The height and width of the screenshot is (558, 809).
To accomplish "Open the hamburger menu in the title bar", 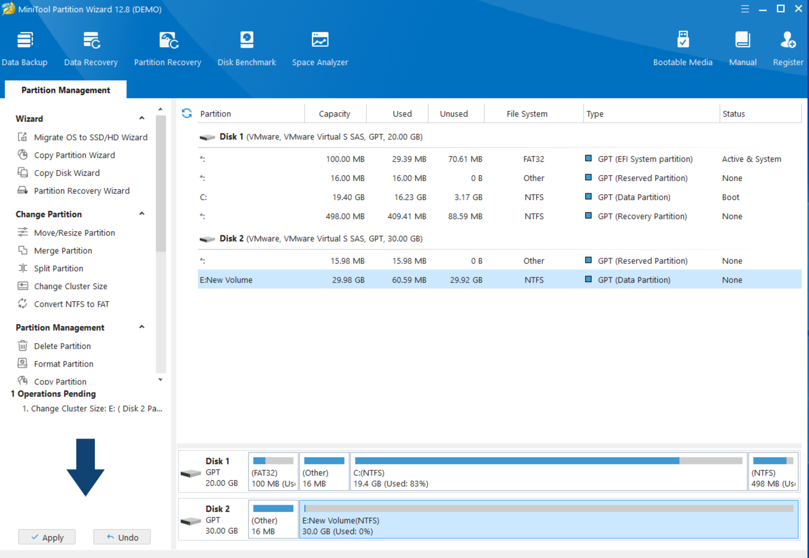I will pyautogui.click(x=745, y=9).
